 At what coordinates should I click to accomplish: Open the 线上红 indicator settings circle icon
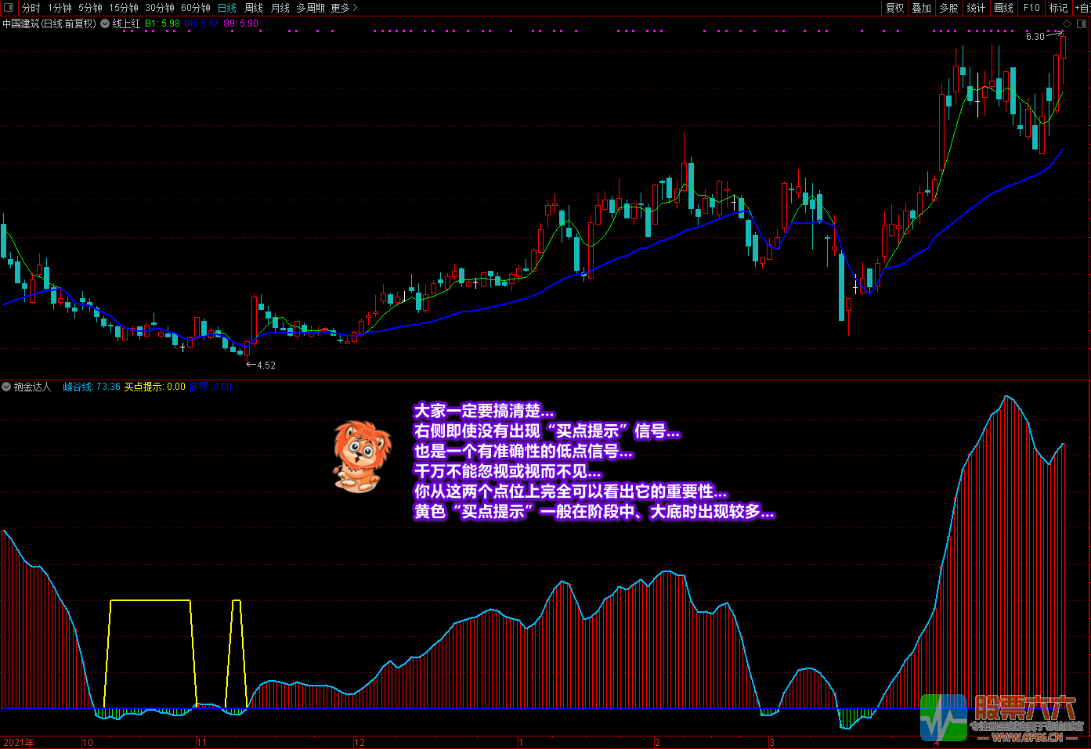[x=105, y=23]
